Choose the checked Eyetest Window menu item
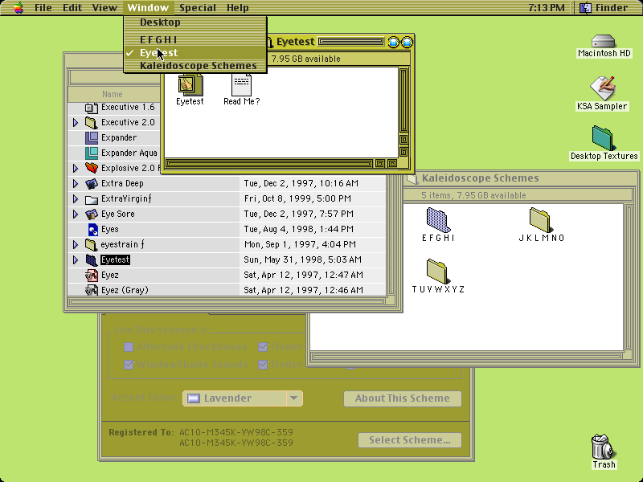 tap(195, 53)
